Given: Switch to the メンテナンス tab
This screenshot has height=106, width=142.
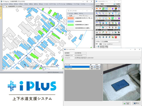Looking at the screenshot, I should [110, 44].
